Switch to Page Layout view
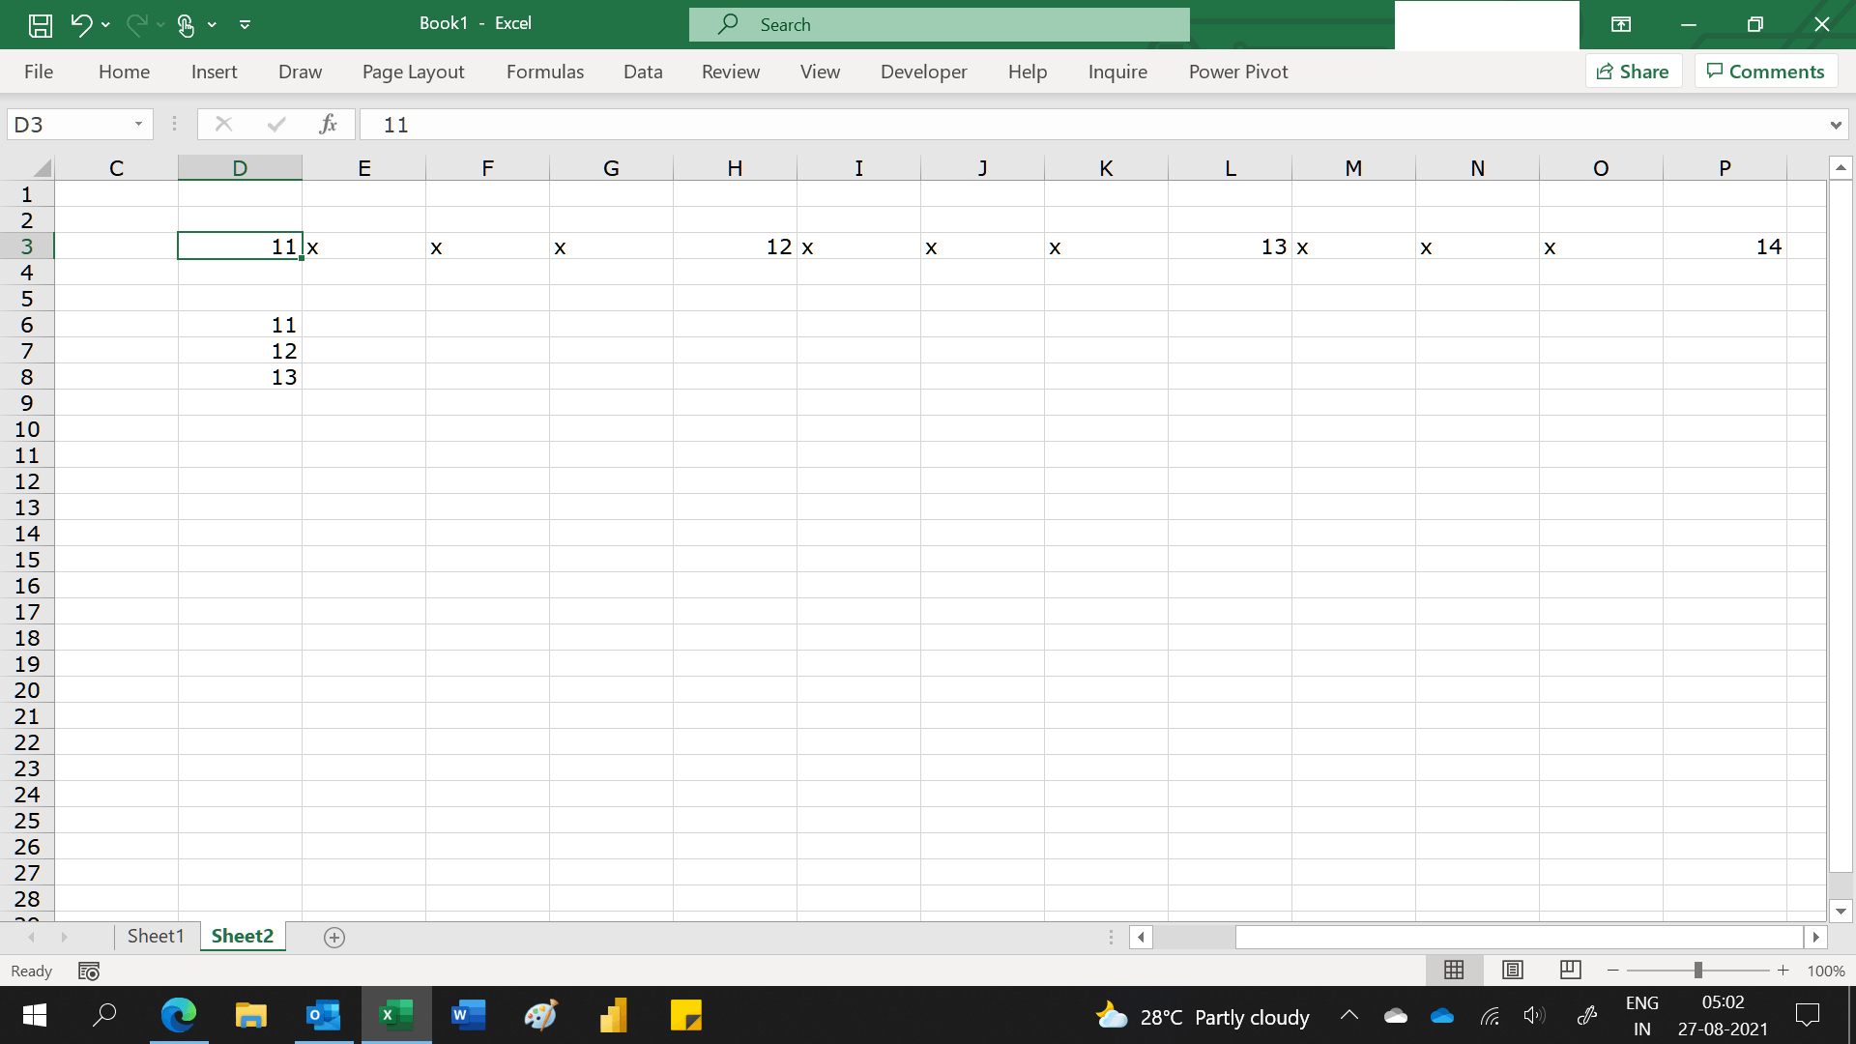The width and height of the screenshot is (1856, 1044). click(1512, 970)
